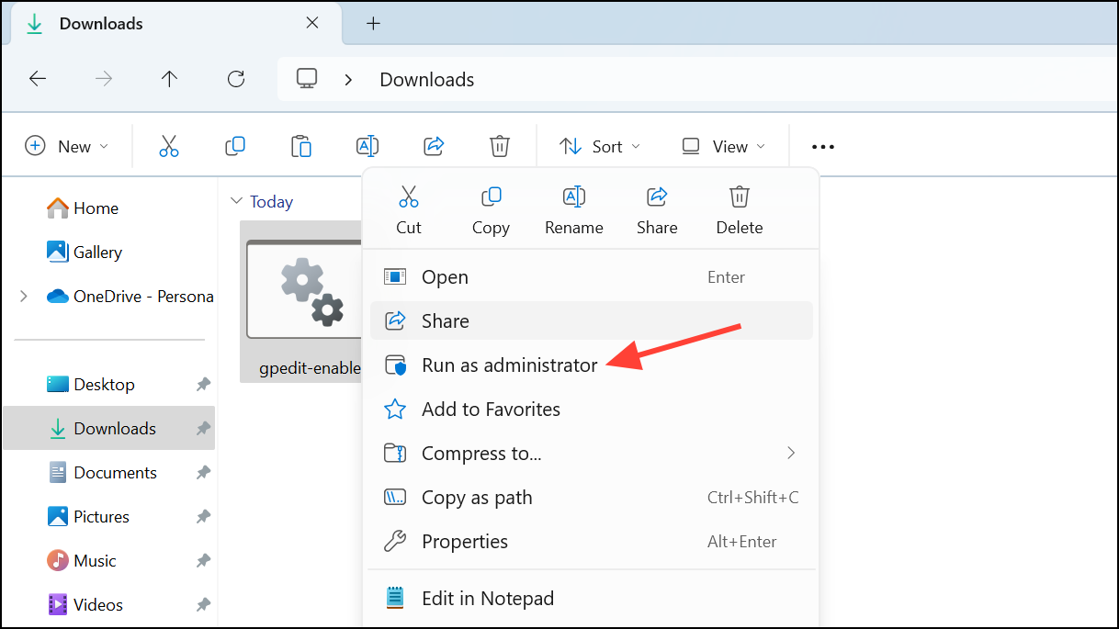1119x629 pixels.
Task: Open the View dropdown
Action: point(724,145)
